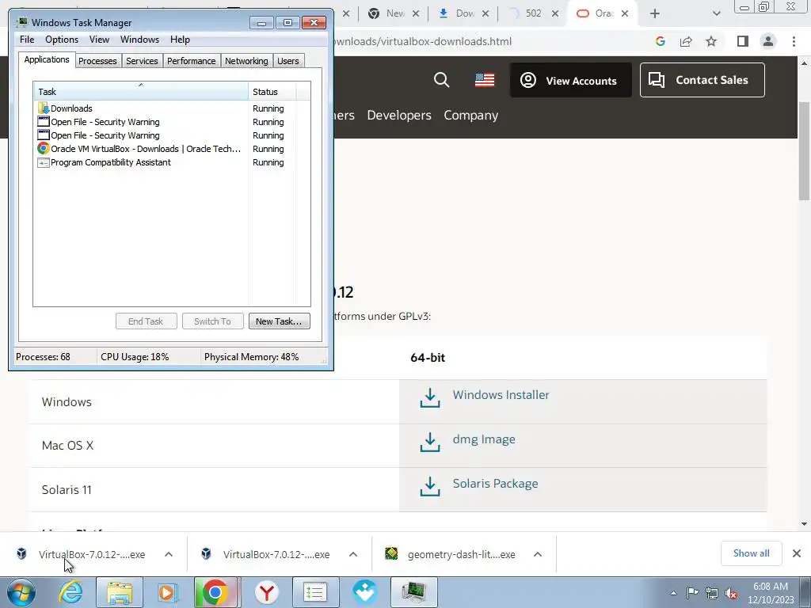
Task: Expand geometry-dash download options chevron
Action: point(538,554)
